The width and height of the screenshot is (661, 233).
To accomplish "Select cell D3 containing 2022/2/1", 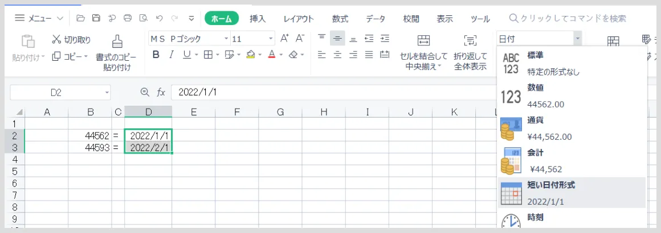I will [x=148, y=147].
